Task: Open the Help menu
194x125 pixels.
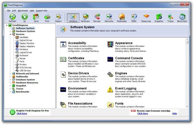Action: click(32, 11)
